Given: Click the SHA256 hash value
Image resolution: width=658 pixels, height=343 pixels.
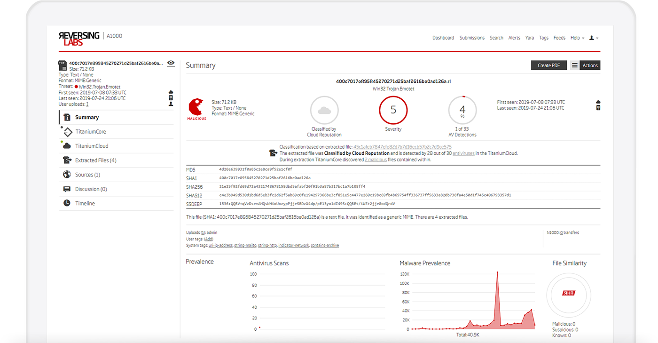Looking at the screenshot, I should (x=292, y=187).
